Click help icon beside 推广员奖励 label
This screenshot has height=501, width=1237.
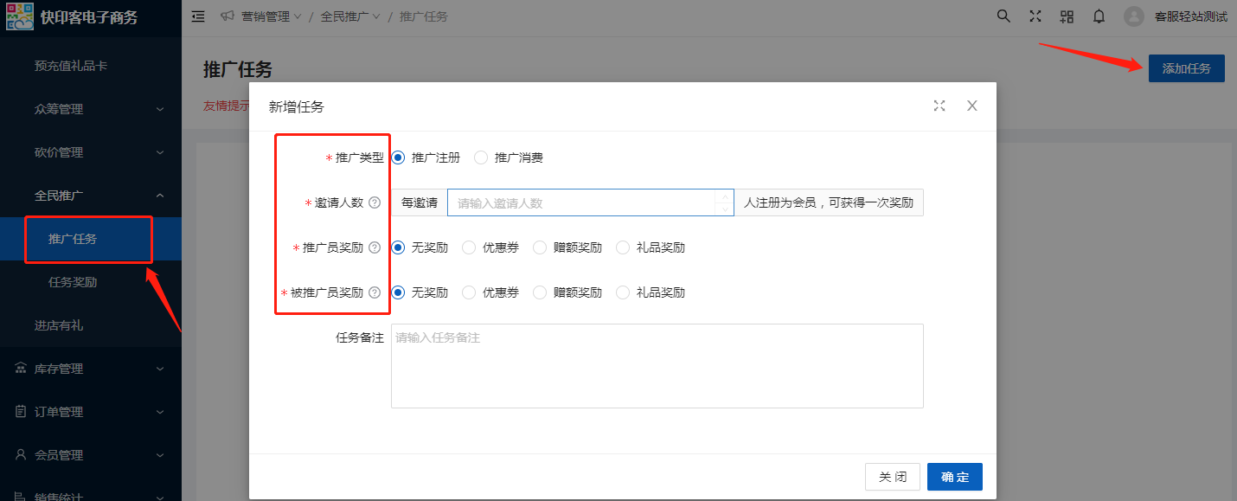[375, 247]
